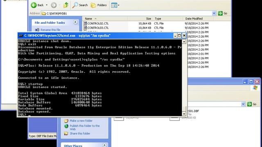Collapse File and Folder Tasks panel
The height and width of the screenshot is (147, 262).
click(x=75, y=22)
